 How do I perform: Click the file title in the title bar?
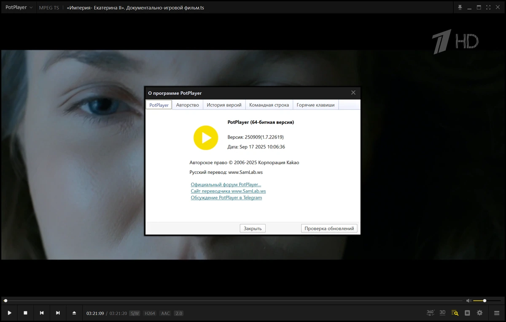[x=135, y=8]
